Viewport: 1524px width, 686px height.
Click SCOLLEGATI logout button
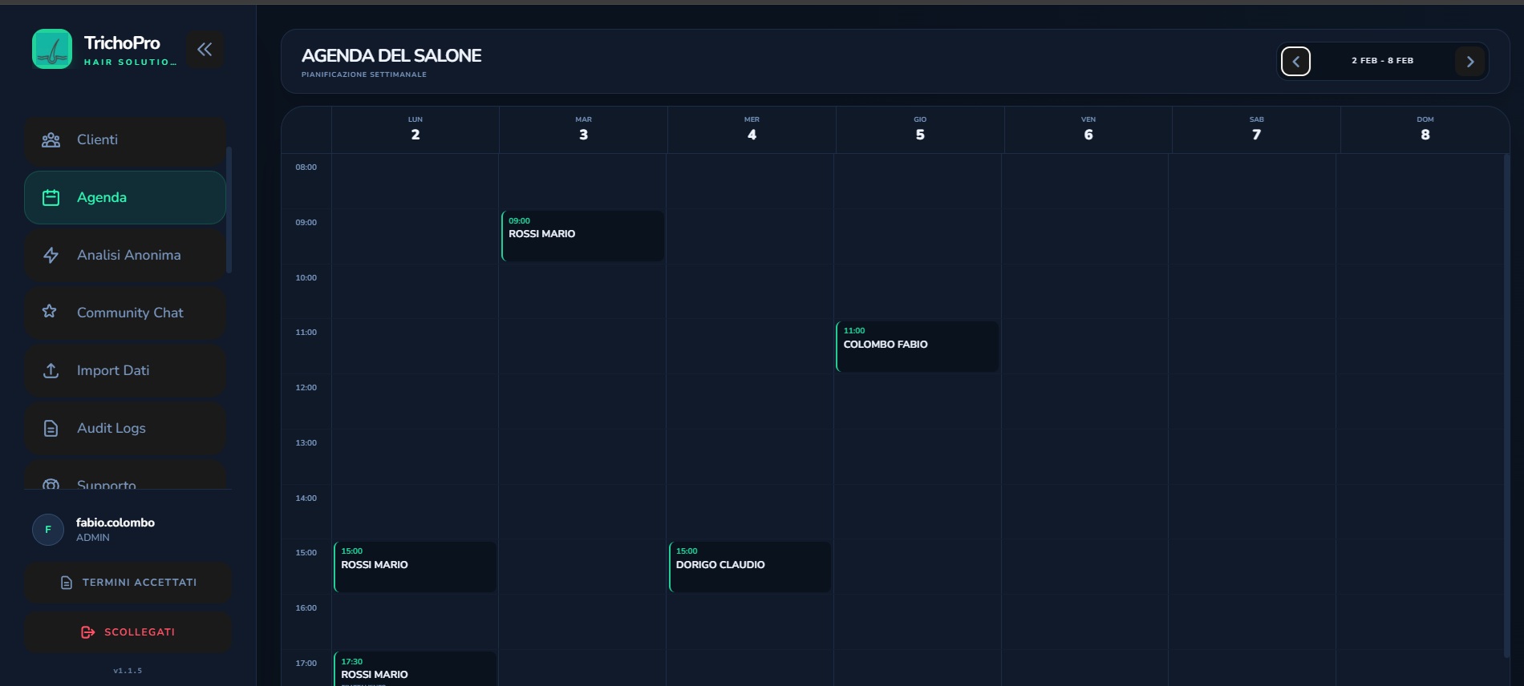(128, 632)
